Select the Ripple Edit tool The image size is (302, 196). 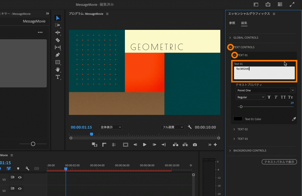tap(57, 33)
